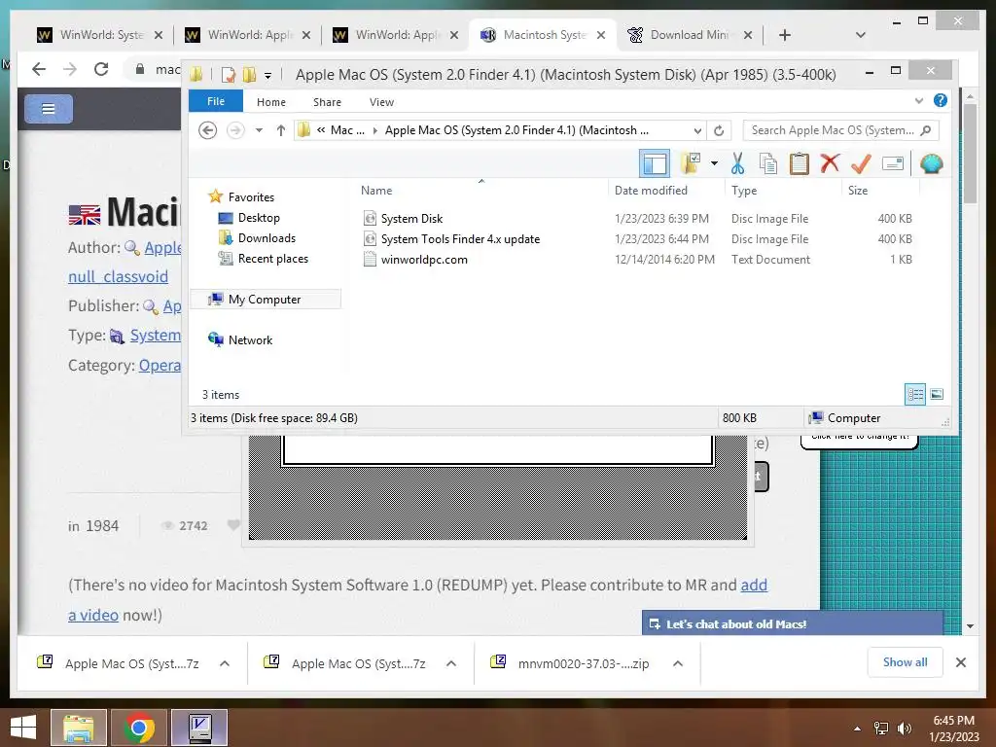Expand the Explorer ribbon chevron

pyautogui.click(x=919, y=101)
